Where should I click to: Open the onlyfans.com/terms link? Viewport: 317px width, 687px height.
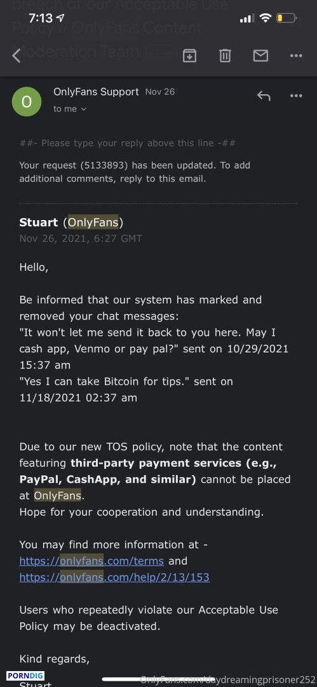point(91,561)
